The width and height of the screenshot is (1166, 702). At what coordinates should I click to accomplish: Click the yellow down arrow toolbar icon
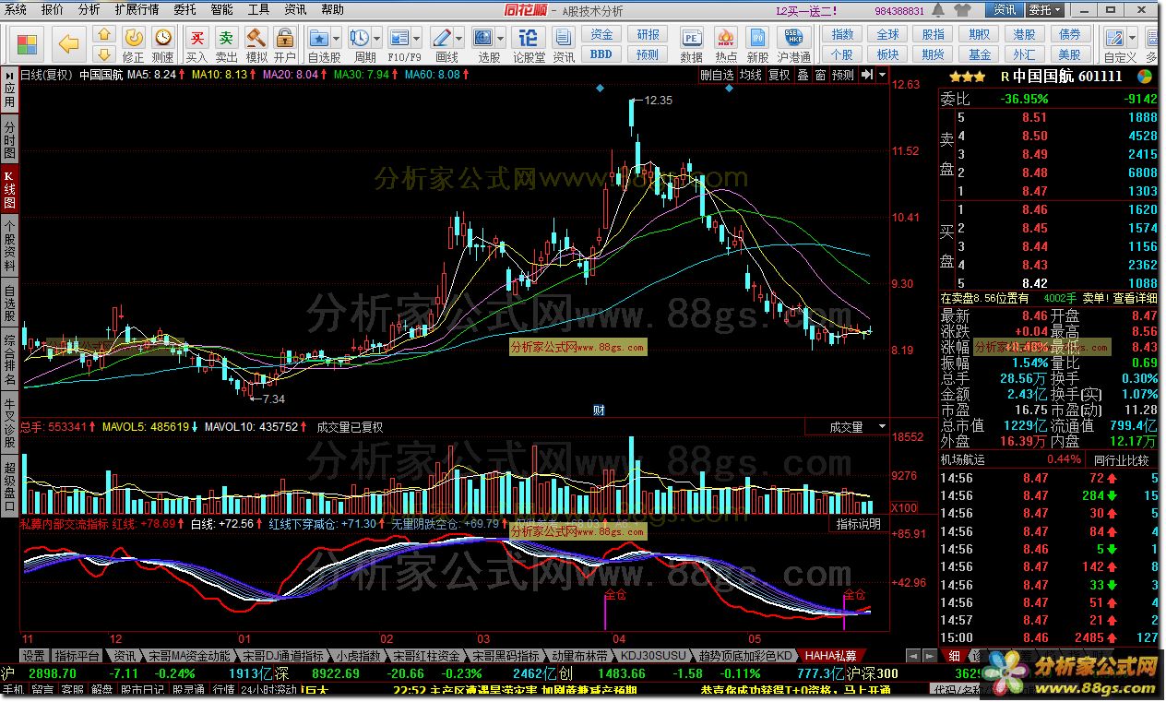point(104,53)
